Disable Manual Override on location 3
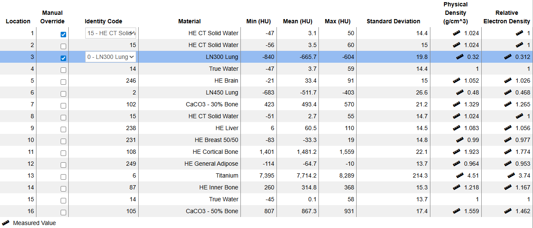 tap(63, 58)
